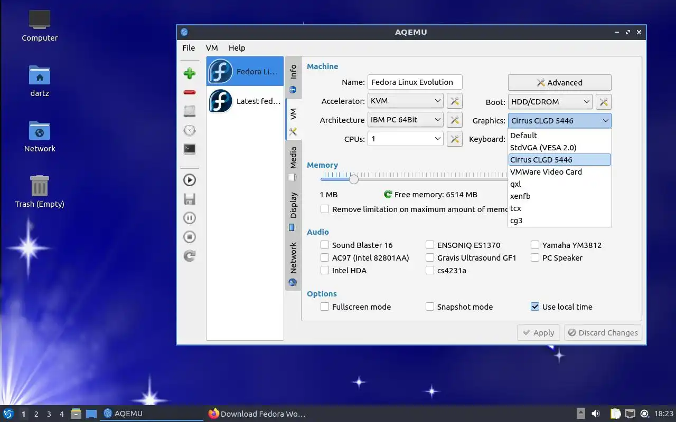The width and height of the screenshot is (676, 422).
Task: Click the show desktop taskbar icon
Action: point(91,414)
